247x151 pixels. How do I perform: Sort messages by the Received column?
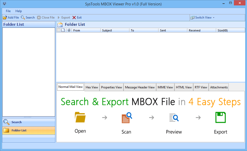[202, 30]
